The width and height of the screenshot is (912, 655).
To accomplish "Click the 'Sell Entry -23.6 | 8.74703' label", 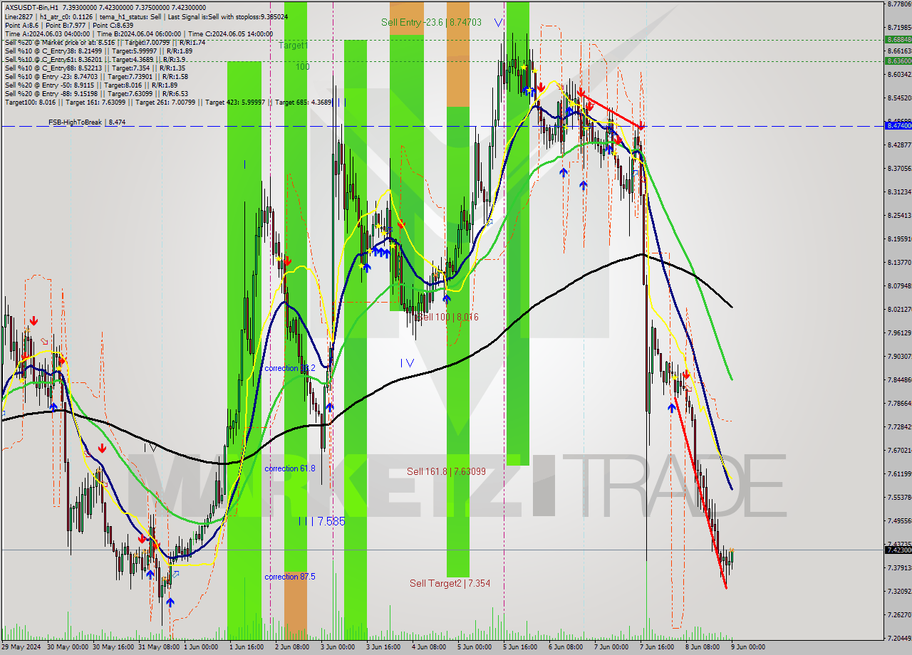I will click(431, 22).
